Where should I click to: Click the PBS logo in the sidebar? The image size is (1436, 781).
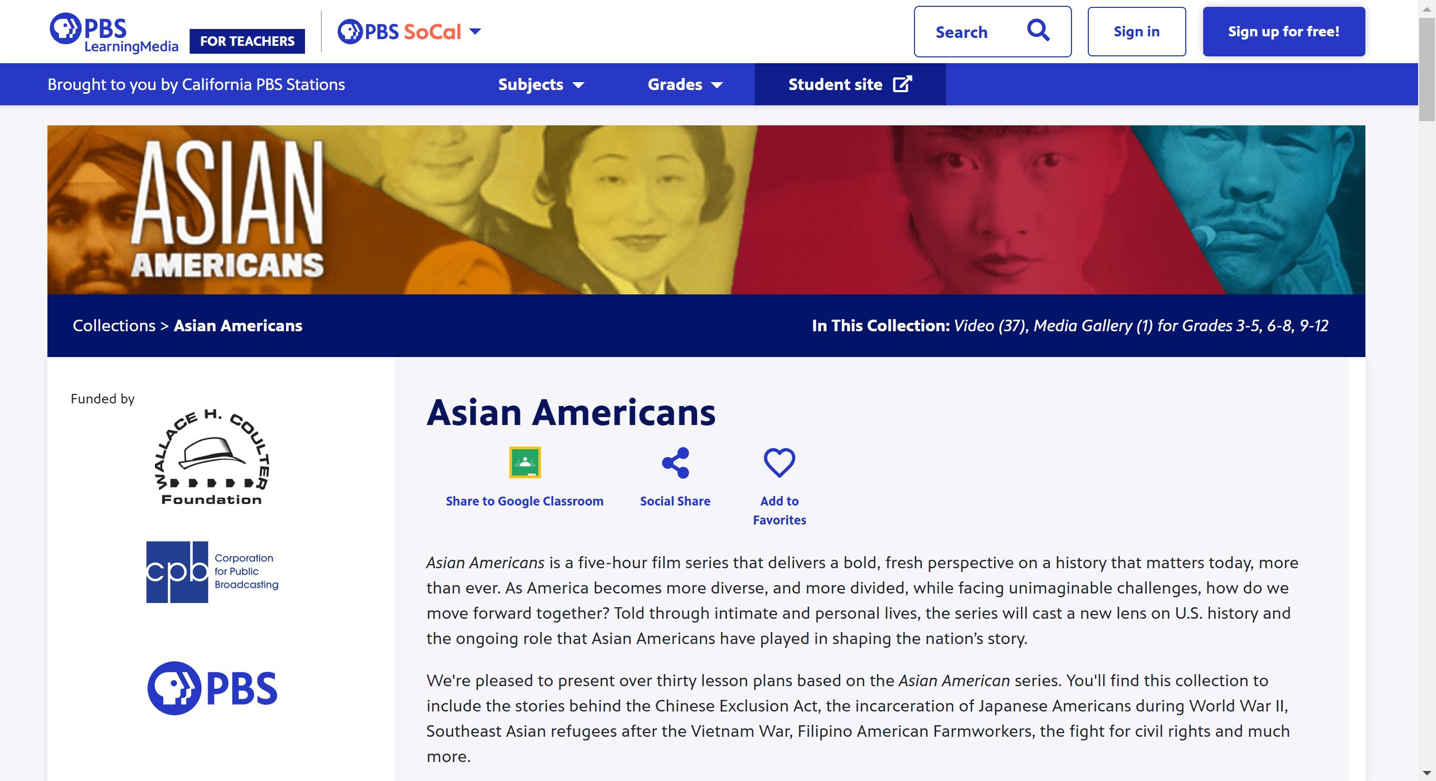click(x=212, y=688)
